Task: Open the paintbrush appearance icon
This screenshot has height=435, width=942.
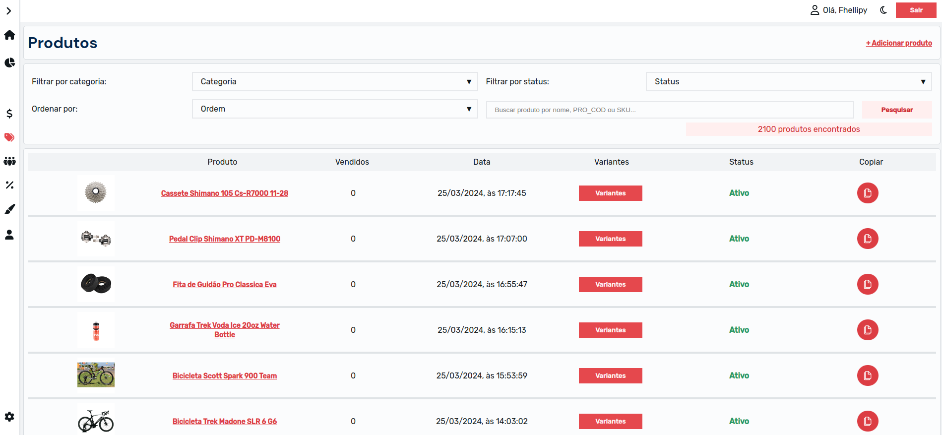Action: pos(9,209)
